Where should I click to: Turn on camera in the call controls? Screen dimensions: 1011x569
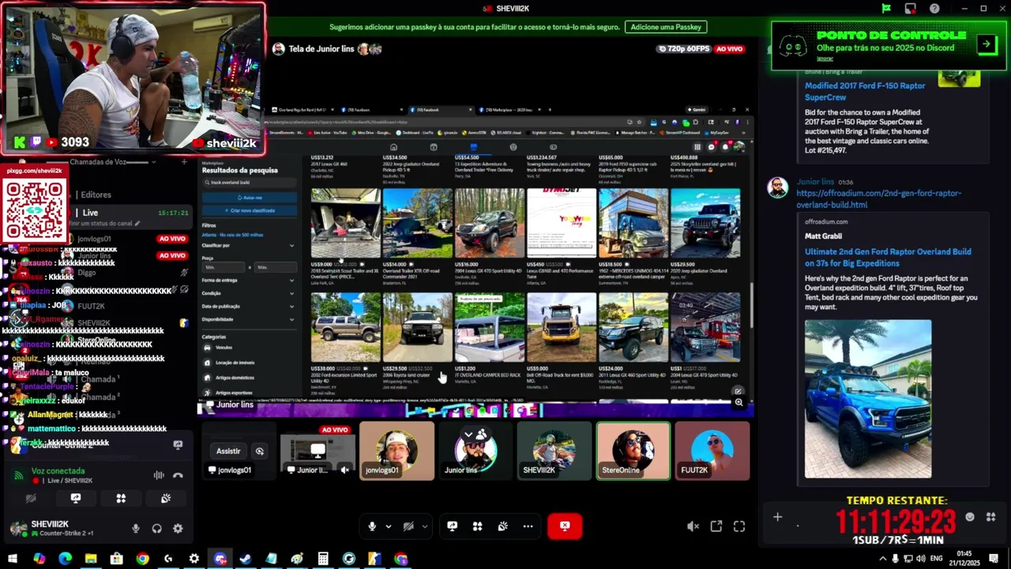(x=408, y=526)
